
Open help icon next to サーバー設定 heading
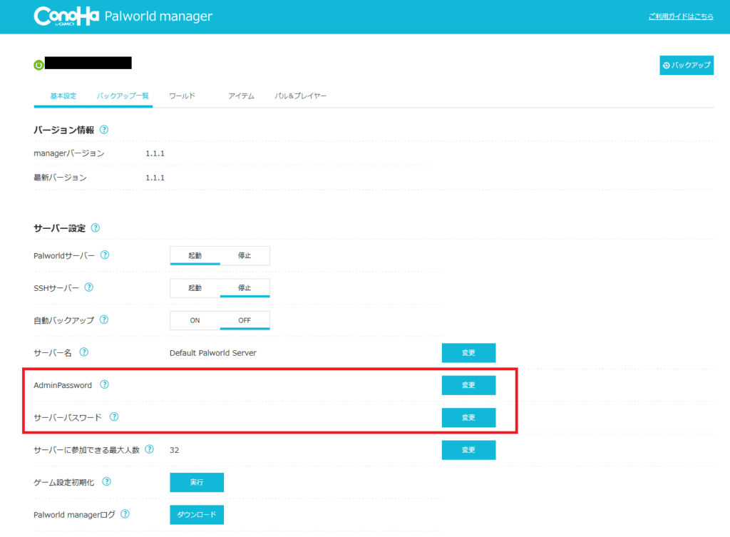click(x=96, y=227)
